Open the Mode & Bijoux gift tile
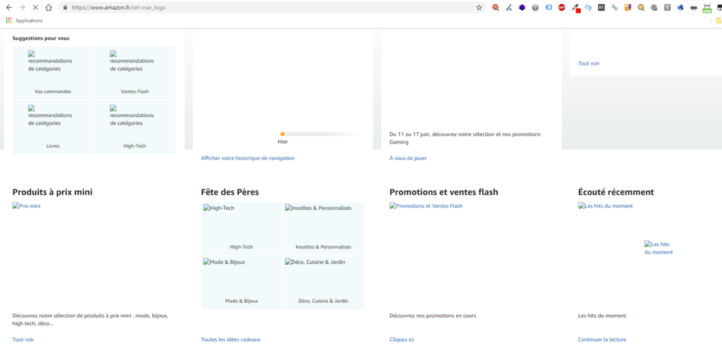 pos(241,282)
